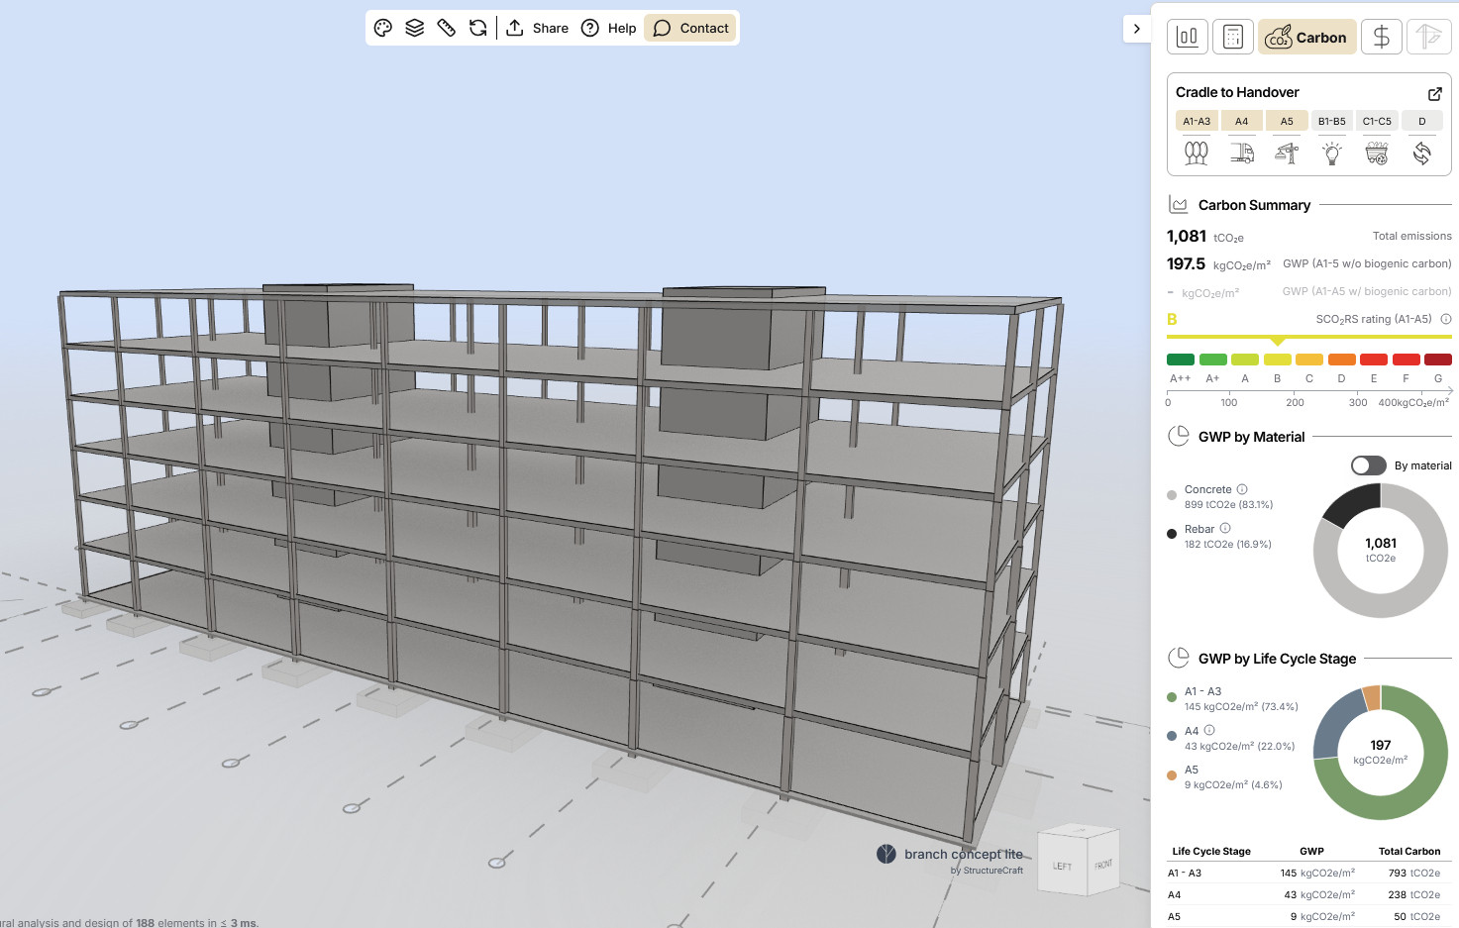This screenshot has height=928, width=1459.
Task: Click the 'Cradle to Handover' heading
Action: [1237, 92]
